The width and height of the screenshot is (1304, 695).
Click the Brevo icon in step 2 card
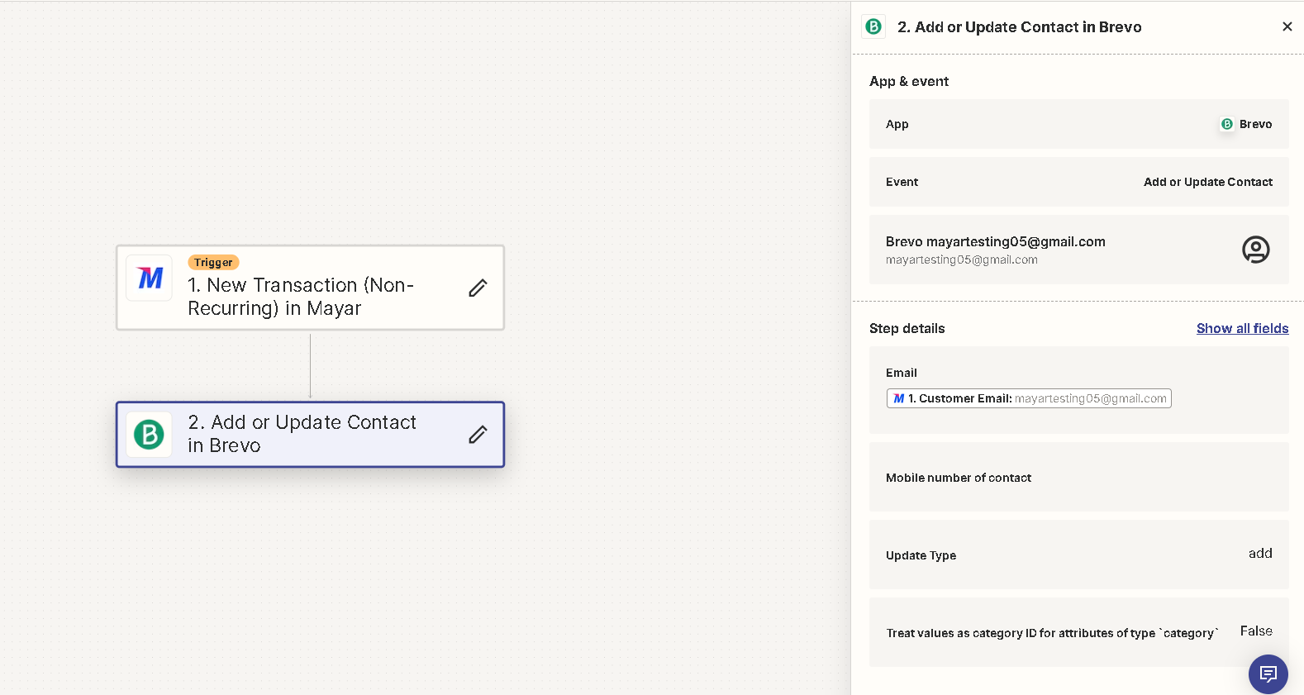[x=150, y=434]
